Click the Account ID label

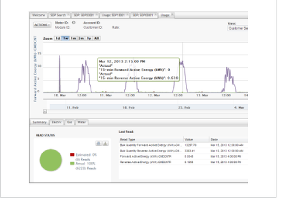click(92, 23)
